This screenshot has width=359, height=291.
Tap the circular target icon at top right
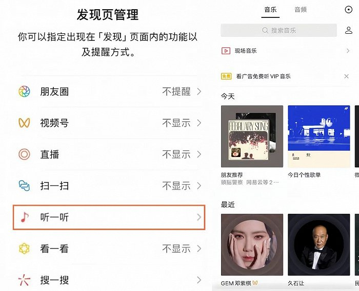click(x=348, y=10)
